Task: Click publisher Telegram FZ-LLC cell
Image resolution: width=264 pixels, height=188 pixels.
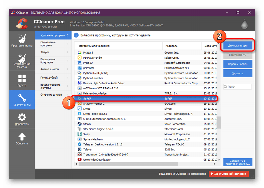Action: 174,144
